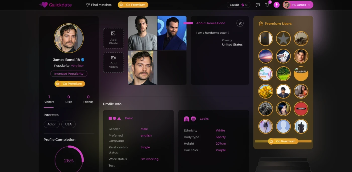This screenshot has width=352, height=172.
Task: Click Go Premium in the top navigation
Action: (133, 5)
